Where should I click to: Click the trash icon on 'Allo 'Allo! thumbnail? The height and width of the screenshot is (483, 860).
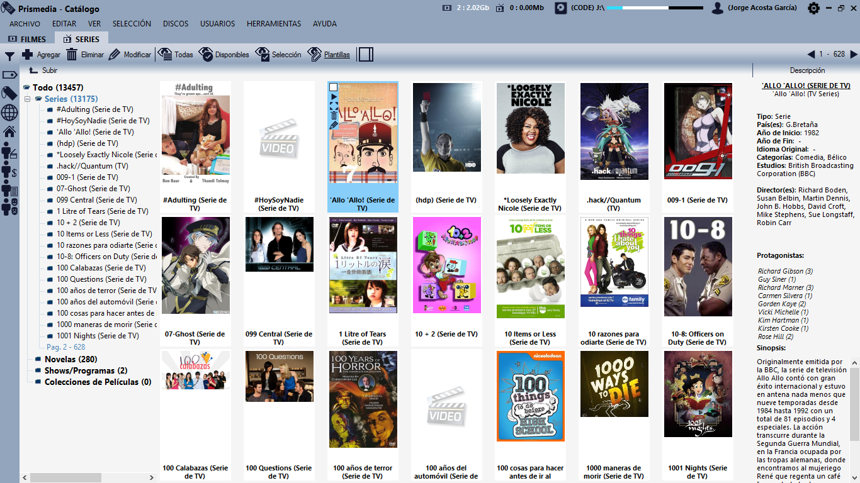pos(334,115)
